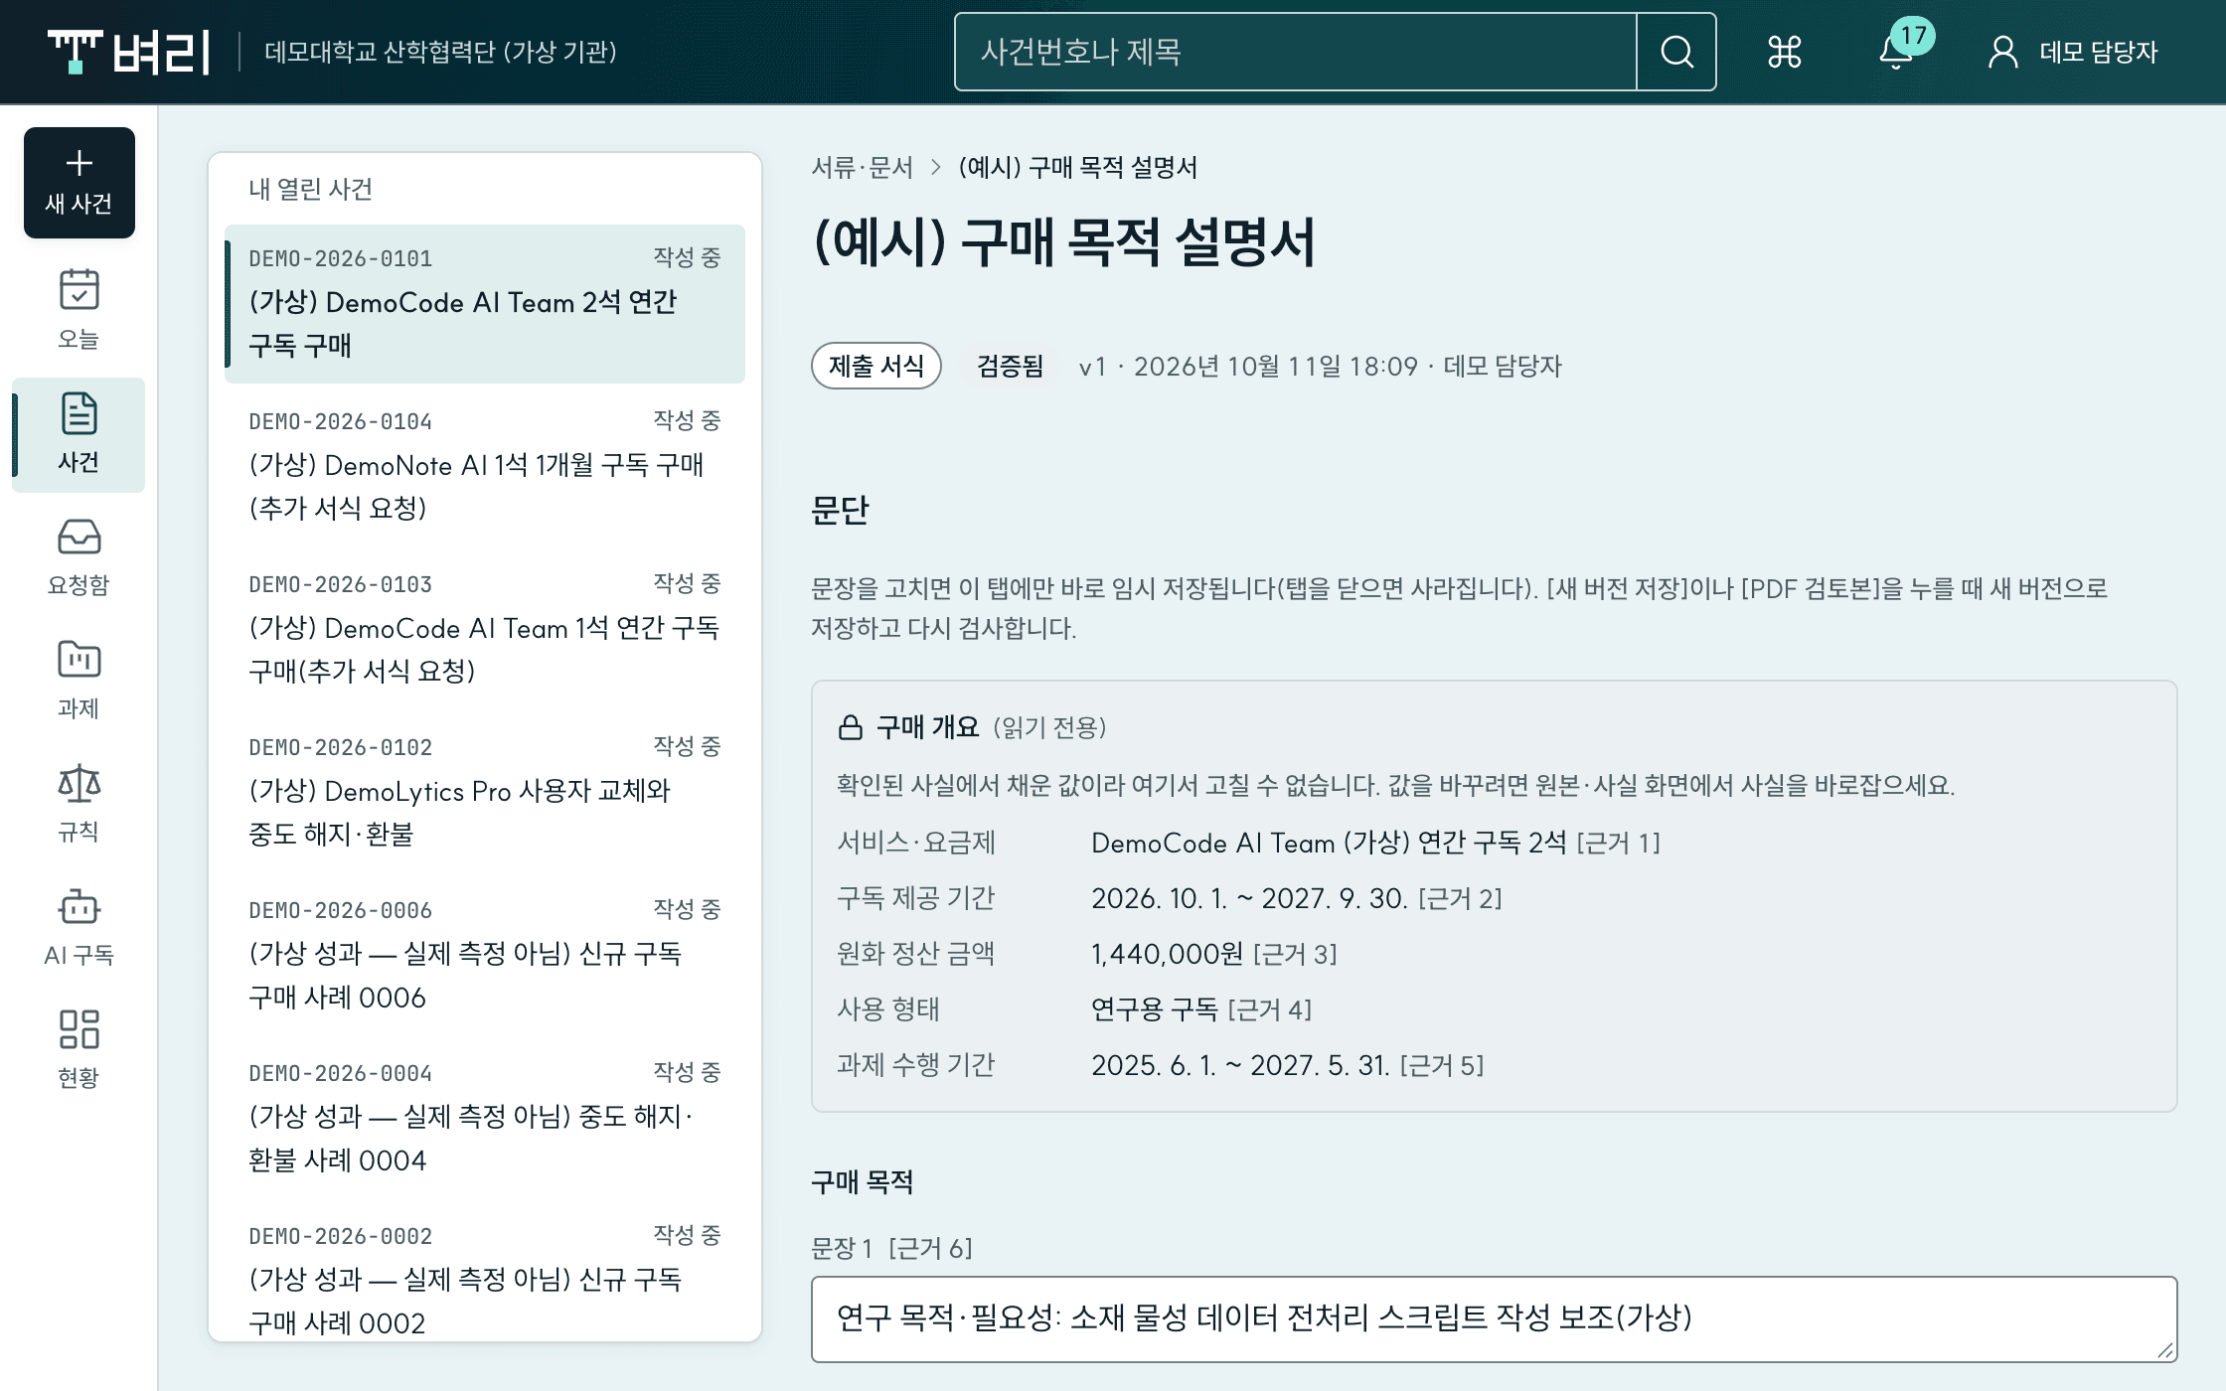This screenshot has height=1391, width=2226.
Task: Open the 과제 folder sidebar item
Action: 79,681
